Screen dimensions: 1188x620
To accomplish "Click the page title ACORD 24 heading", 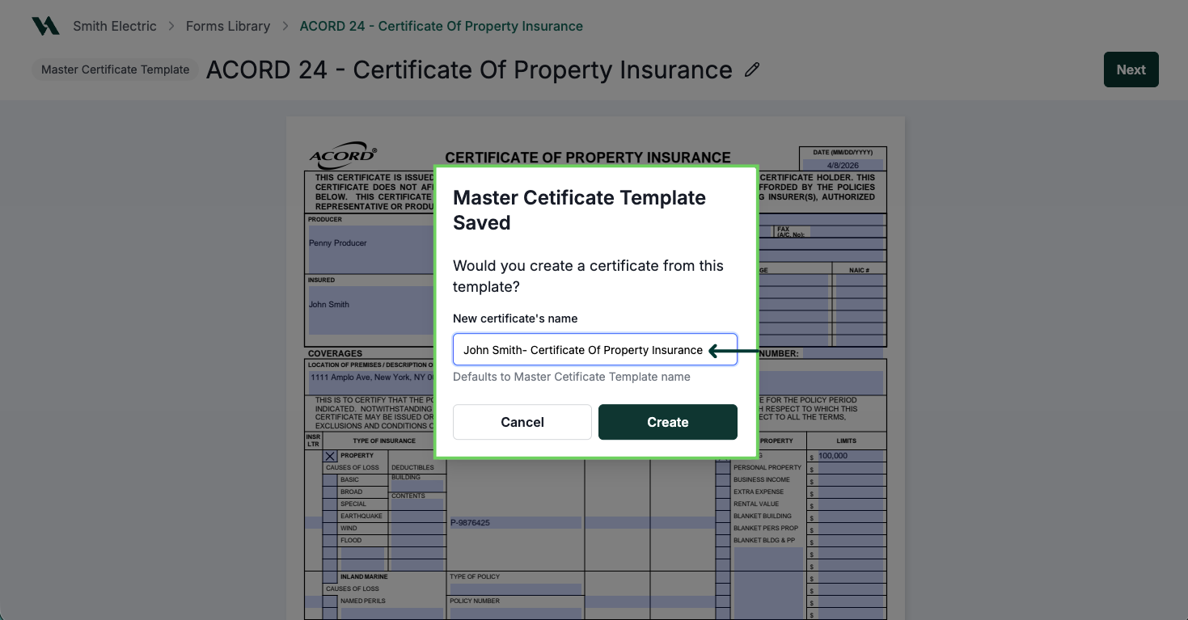I will (x=469, y=70).
